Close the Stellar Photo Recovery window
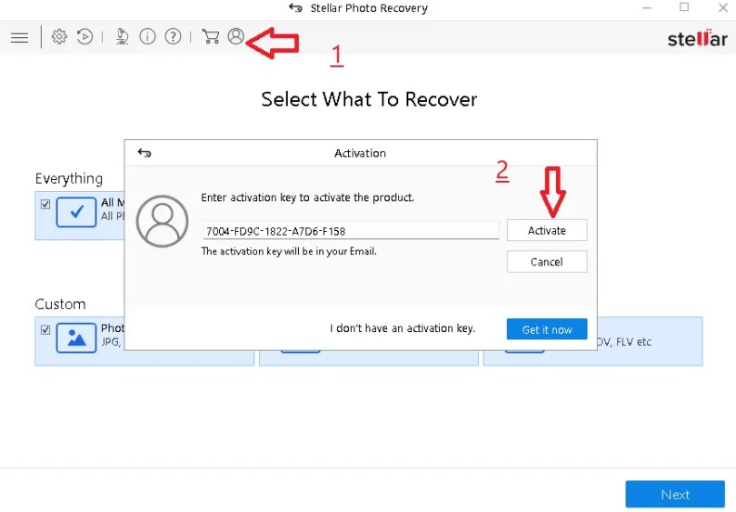736x512 pixels. 723,7
